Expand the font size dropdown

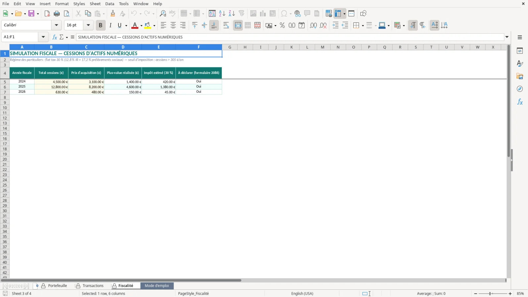point(88,25)
